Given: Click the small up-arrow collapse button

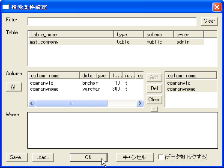Looking at the screenshot, I should pos(154,109).
